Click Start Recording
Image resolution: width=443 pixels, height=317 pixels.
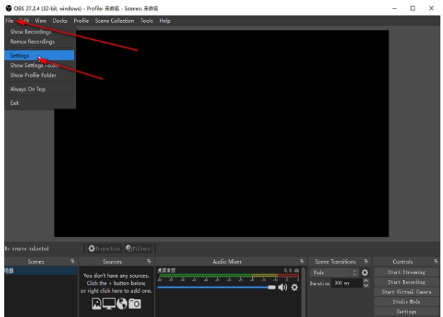pos(406,282)
